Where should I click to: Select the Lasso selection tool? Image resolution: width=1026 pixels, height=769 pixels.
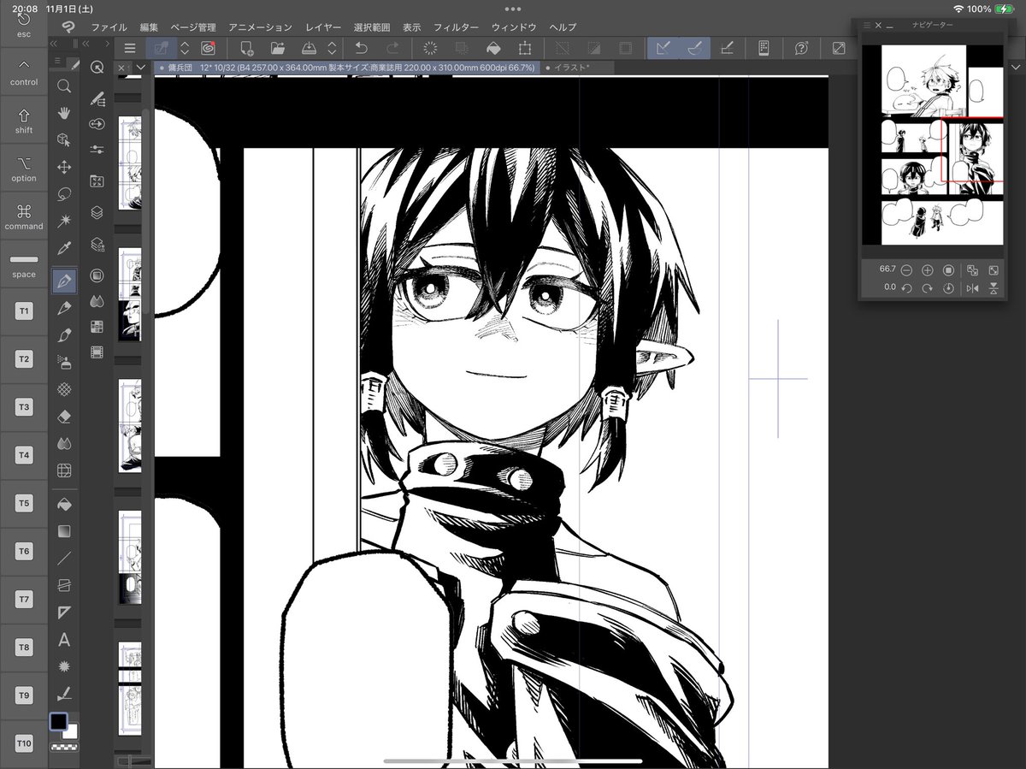(63, 194)
